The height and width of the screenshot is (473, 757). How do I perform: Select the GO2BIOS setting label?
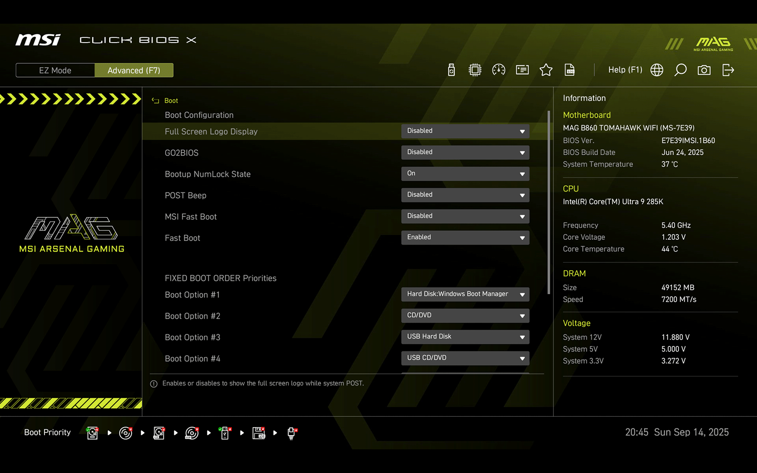pos(182,153)
